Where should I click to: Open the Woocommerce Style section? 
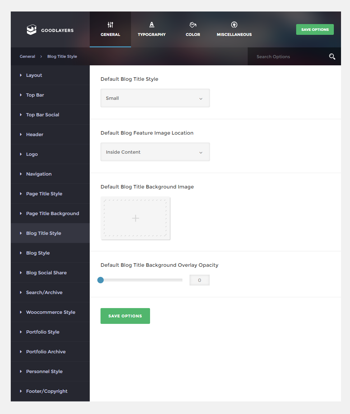click(50, 312)
